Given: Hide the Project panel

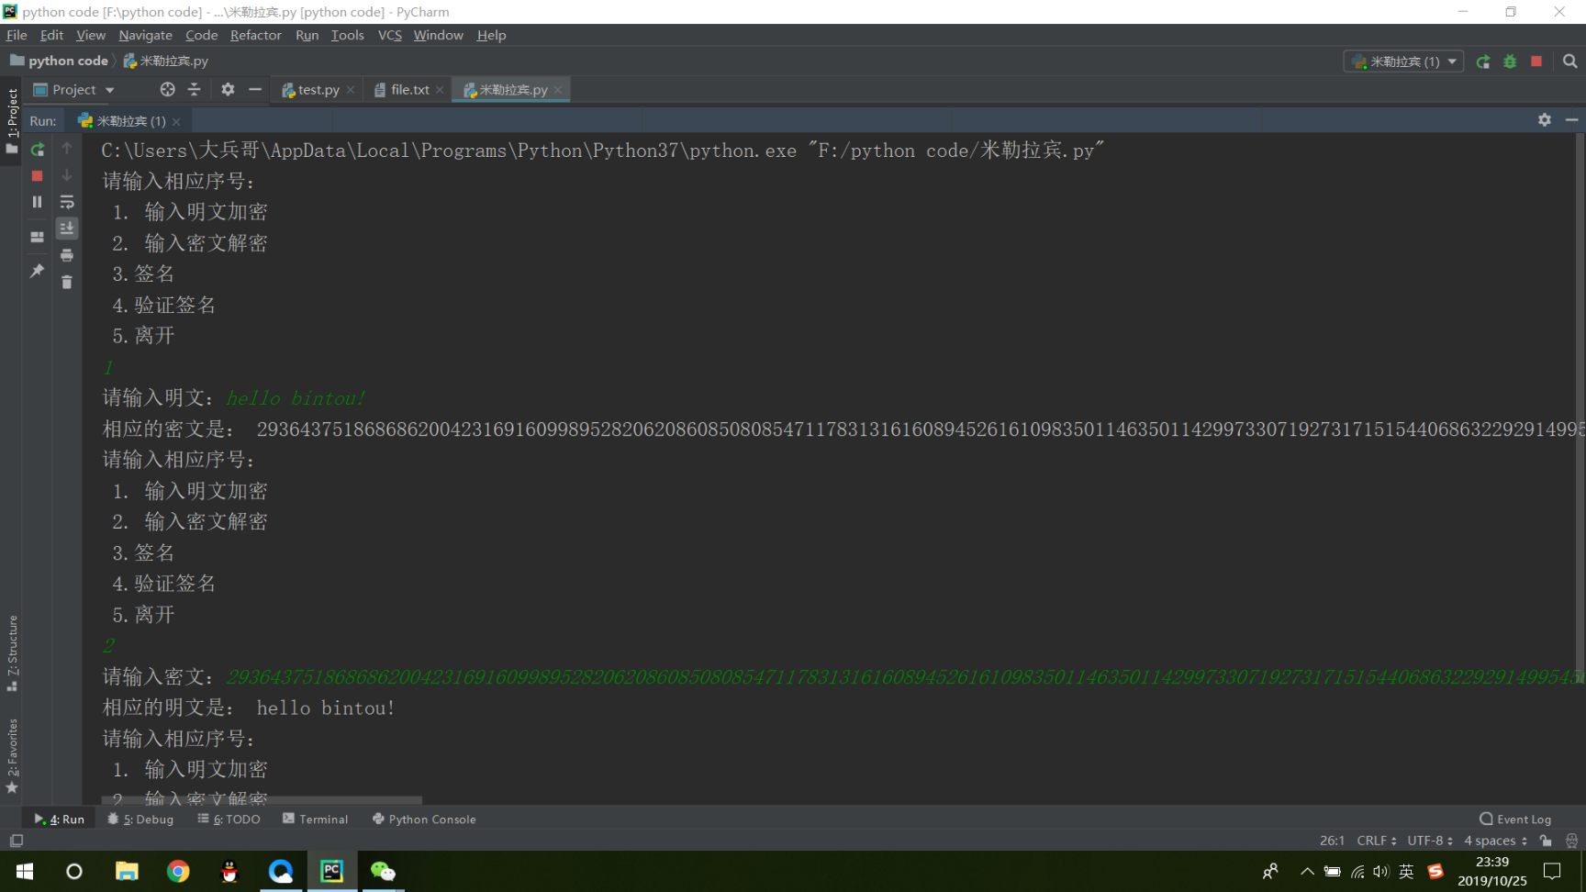Looking at the screenshot, I should (x=255, y=89).
